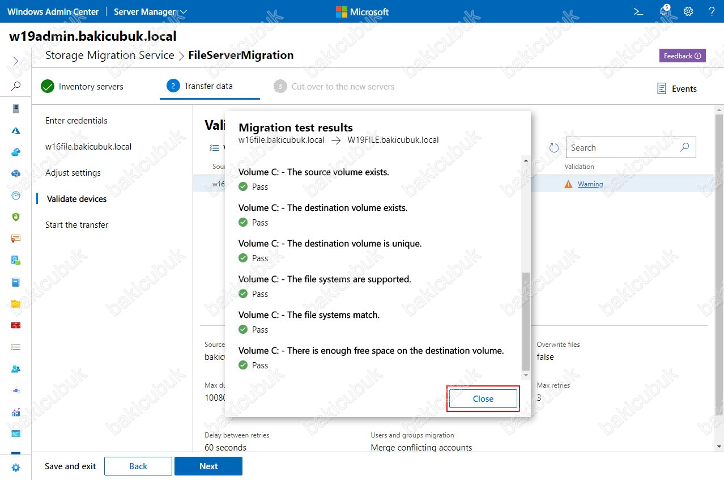
Task: Click the Next button
Action: 208,466
